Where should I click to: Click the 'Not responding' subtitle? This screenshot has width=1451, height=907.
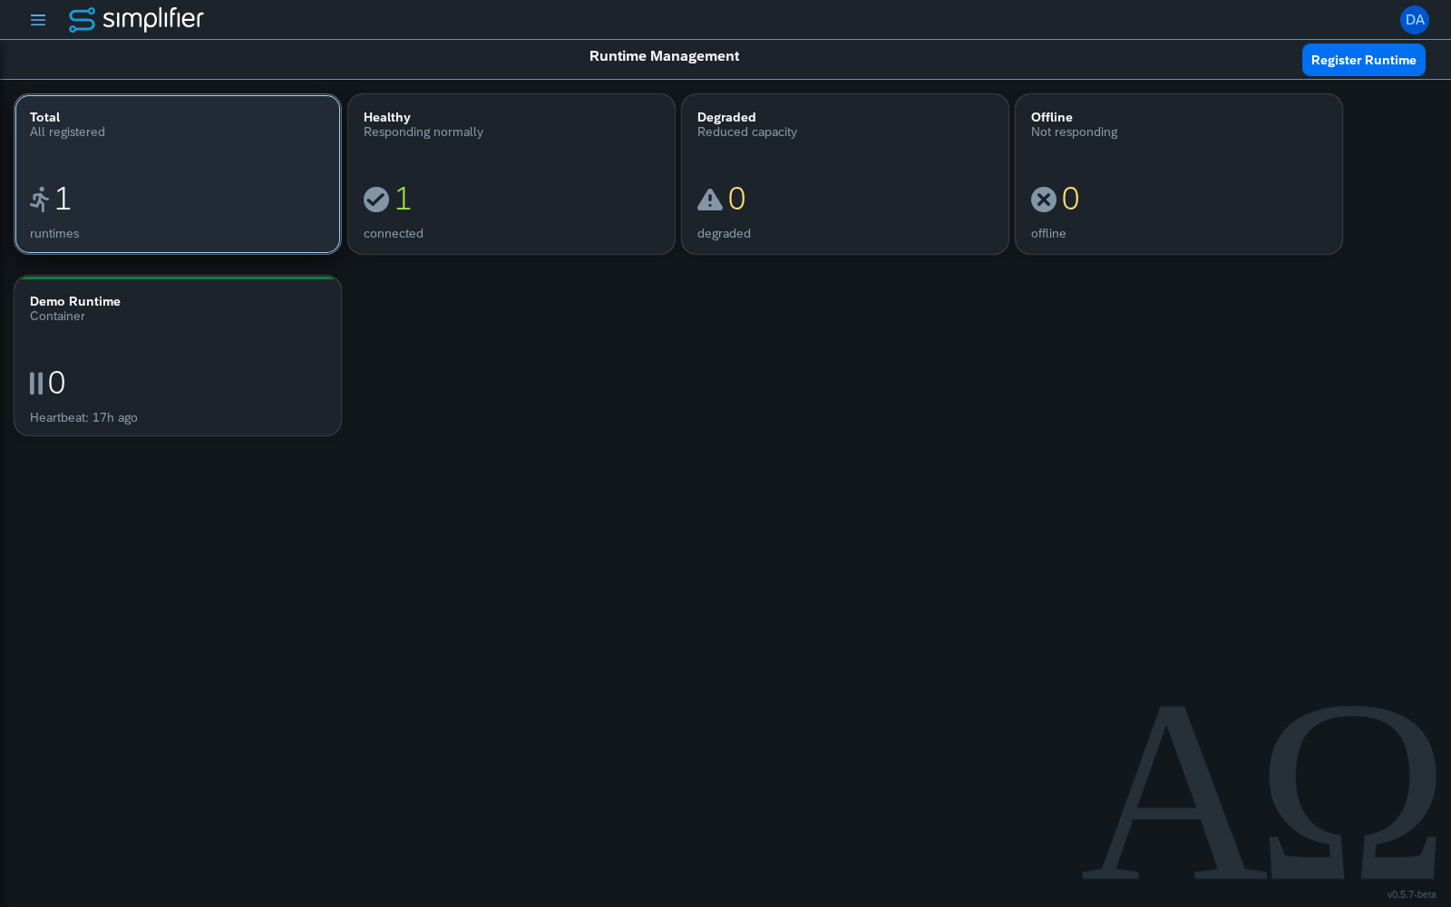1074,132
